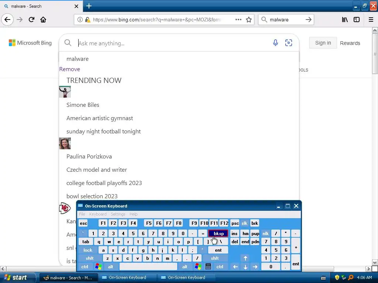
Task: Click the security shield tray icon
Action: coord(337,277)
